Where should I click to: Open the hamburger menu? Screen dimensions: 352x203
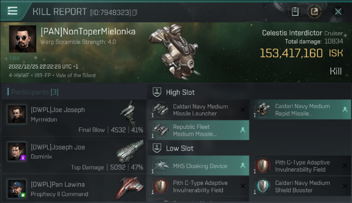[x=12, y=11]
